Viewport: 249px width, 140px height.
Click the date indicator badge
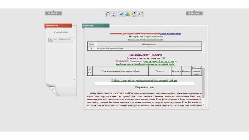[x=54, y=13]
